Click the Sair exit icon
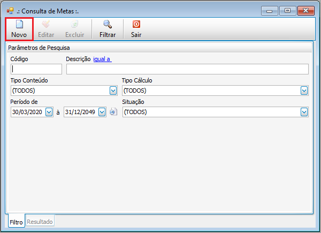Viewport: 321px width, 233px height. (x=136, y=24)
